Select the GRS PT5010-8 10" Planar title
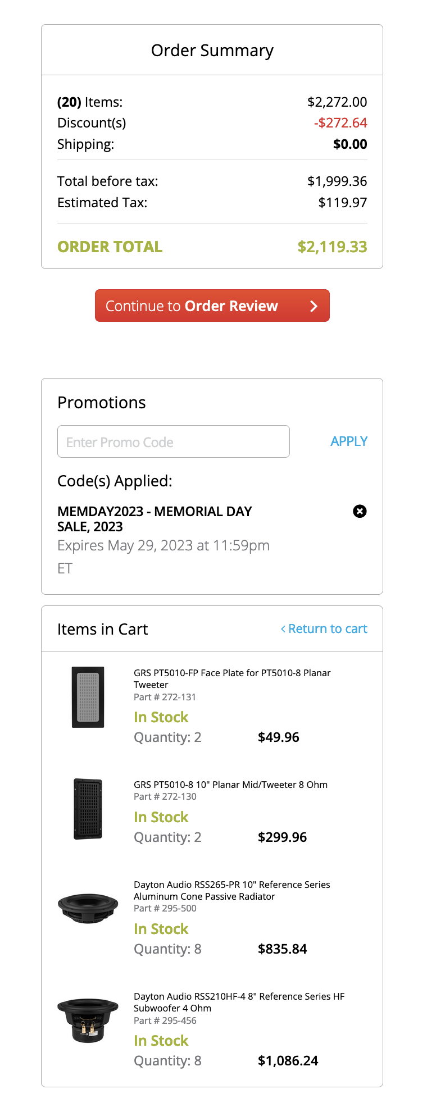436x1112 pixels. [230, 785]
